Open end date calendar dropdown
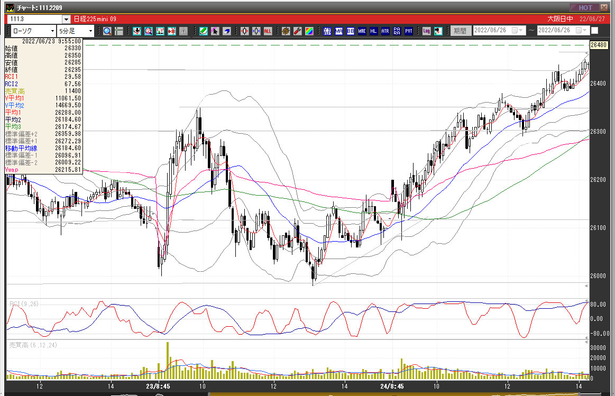Image resolution: width=615 pixels, height=396 pixels. tap(581, 30)
